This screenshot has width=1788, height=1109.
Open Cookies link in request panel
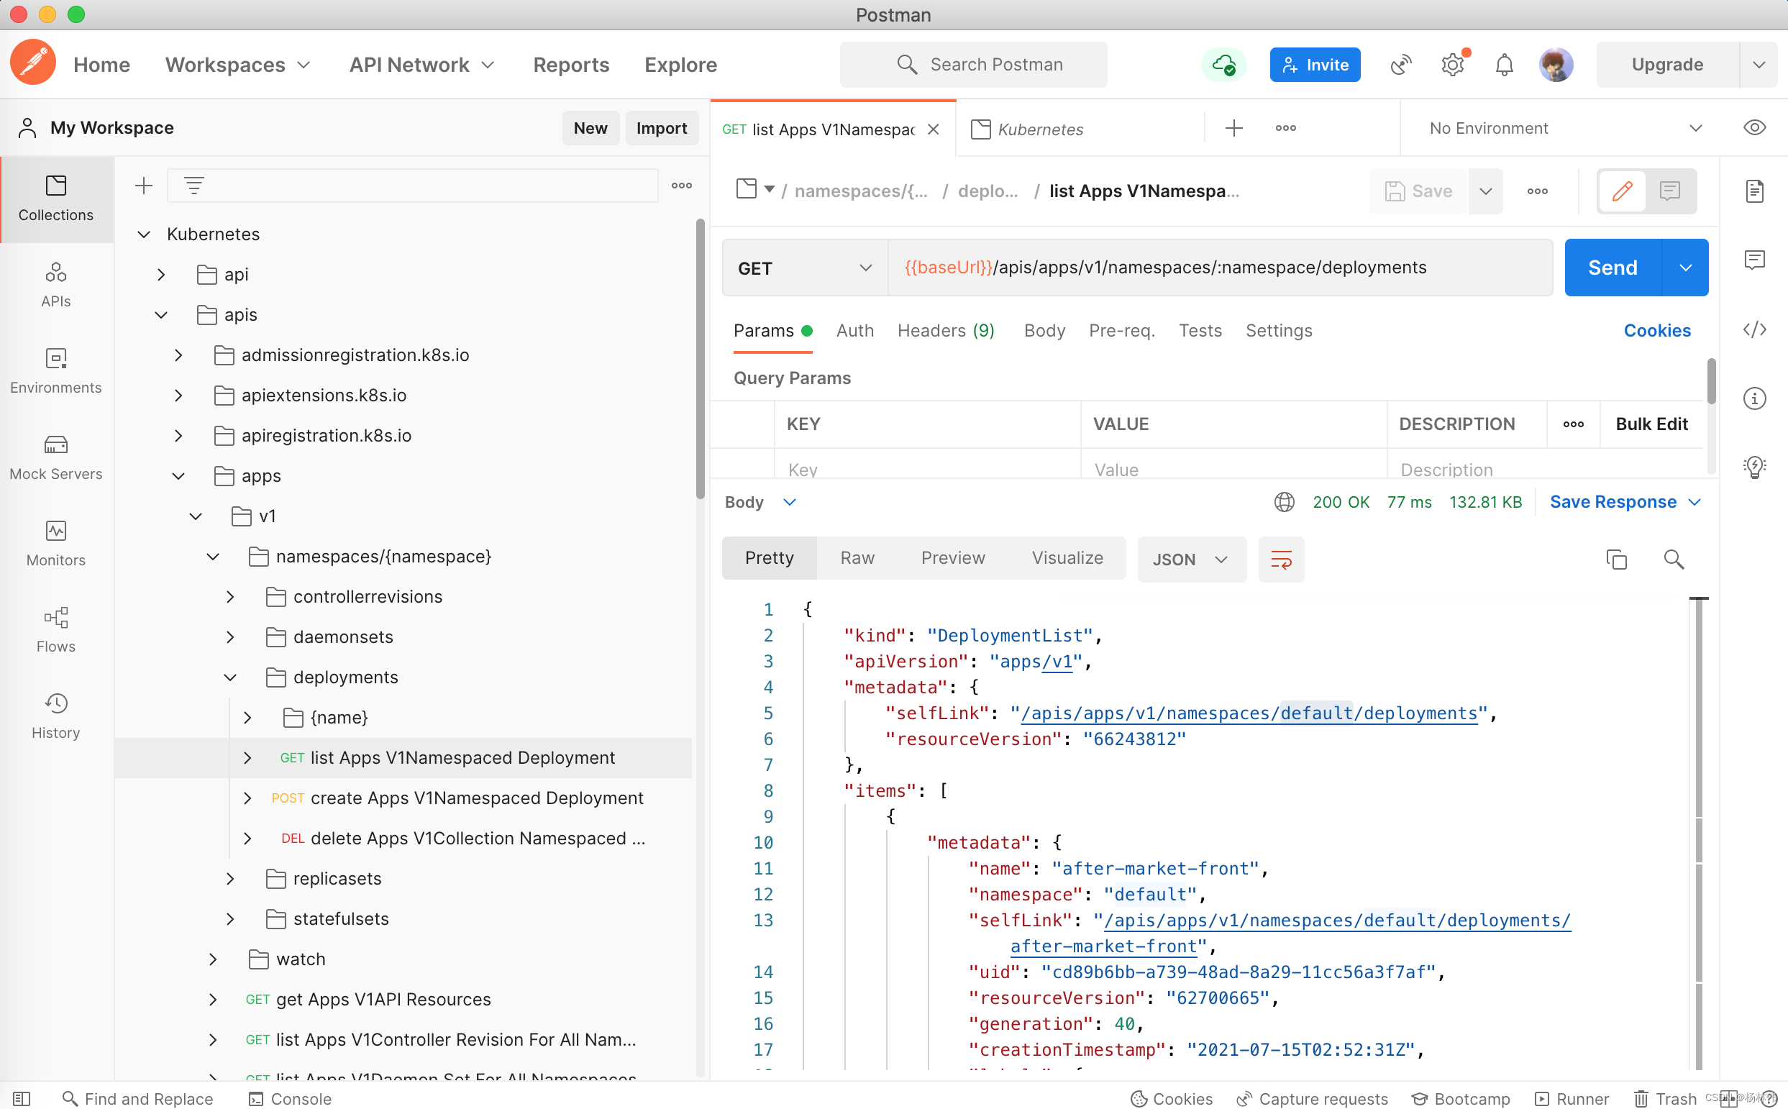(1656, 330)
